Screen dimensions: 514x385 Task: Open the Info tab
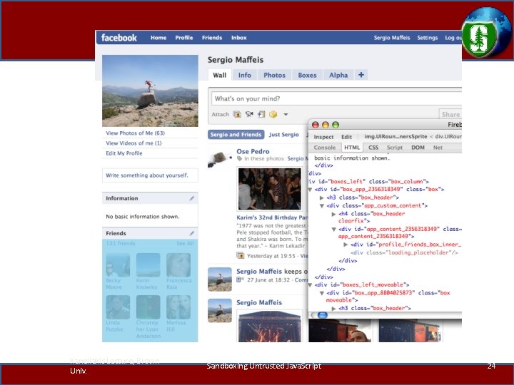click(x=245, y=75)
